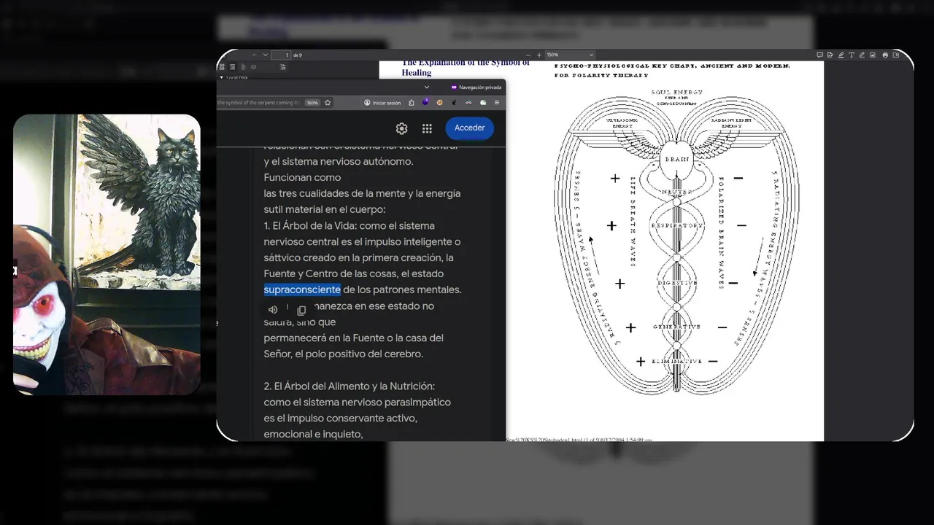Click the purple gem extension icon
The height and width of the screenshot is (525, 934).
pyautogui.click(x=426, y=102)
